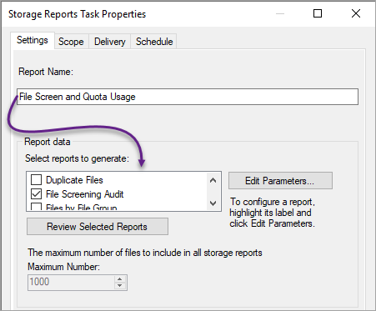The image size is (376, 311).
Task: Open the Scope tab
Action: 71,42
